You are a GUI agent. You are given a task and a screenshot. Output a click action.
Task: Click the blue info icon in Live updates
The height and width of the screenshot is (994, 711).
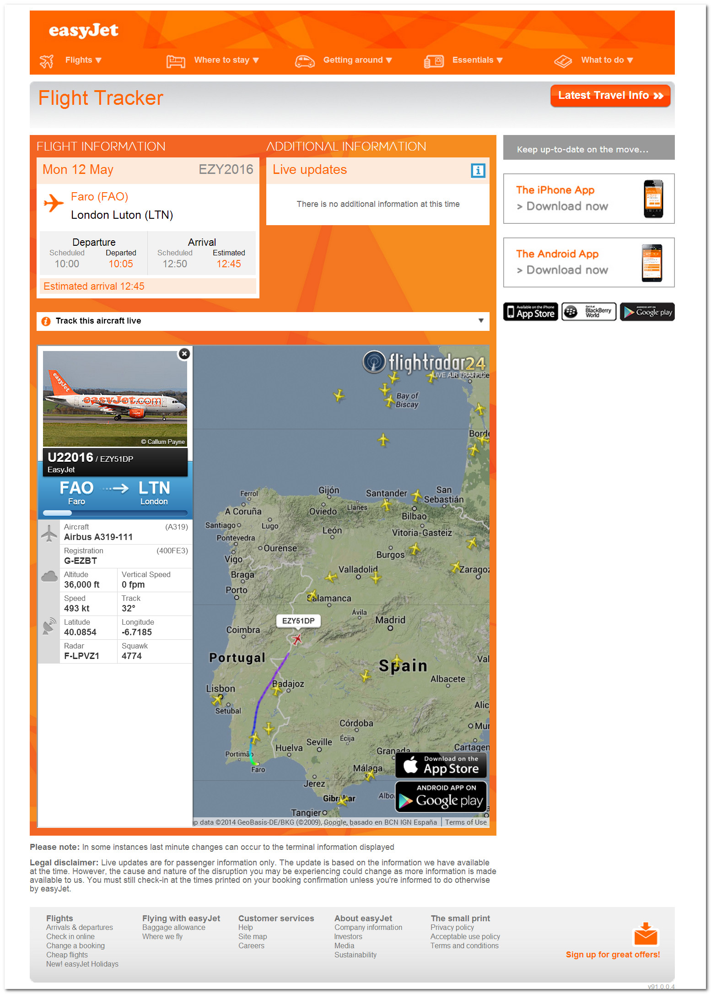pos(478,171)
